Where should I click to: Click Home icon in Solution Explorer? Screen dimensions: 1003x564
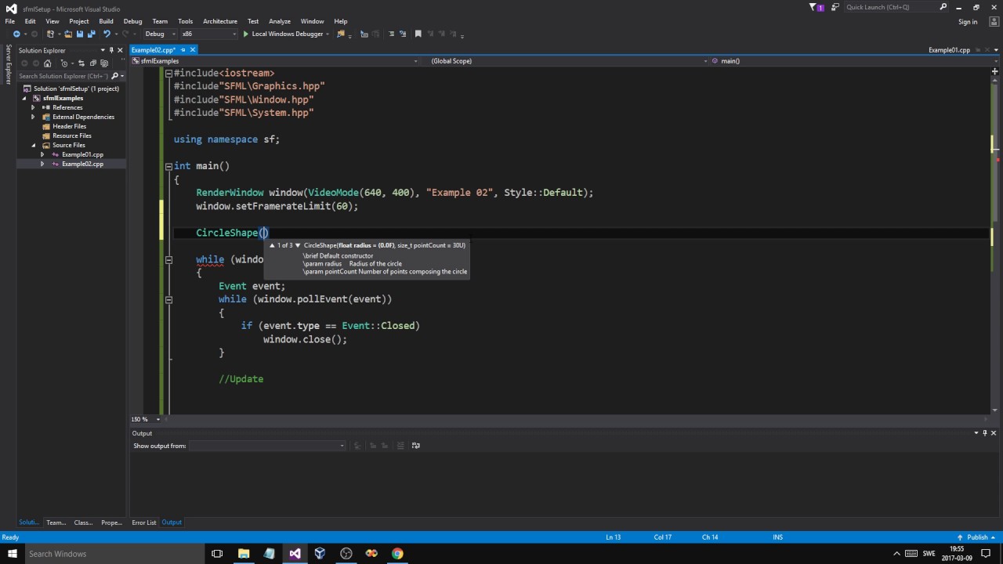47,63
